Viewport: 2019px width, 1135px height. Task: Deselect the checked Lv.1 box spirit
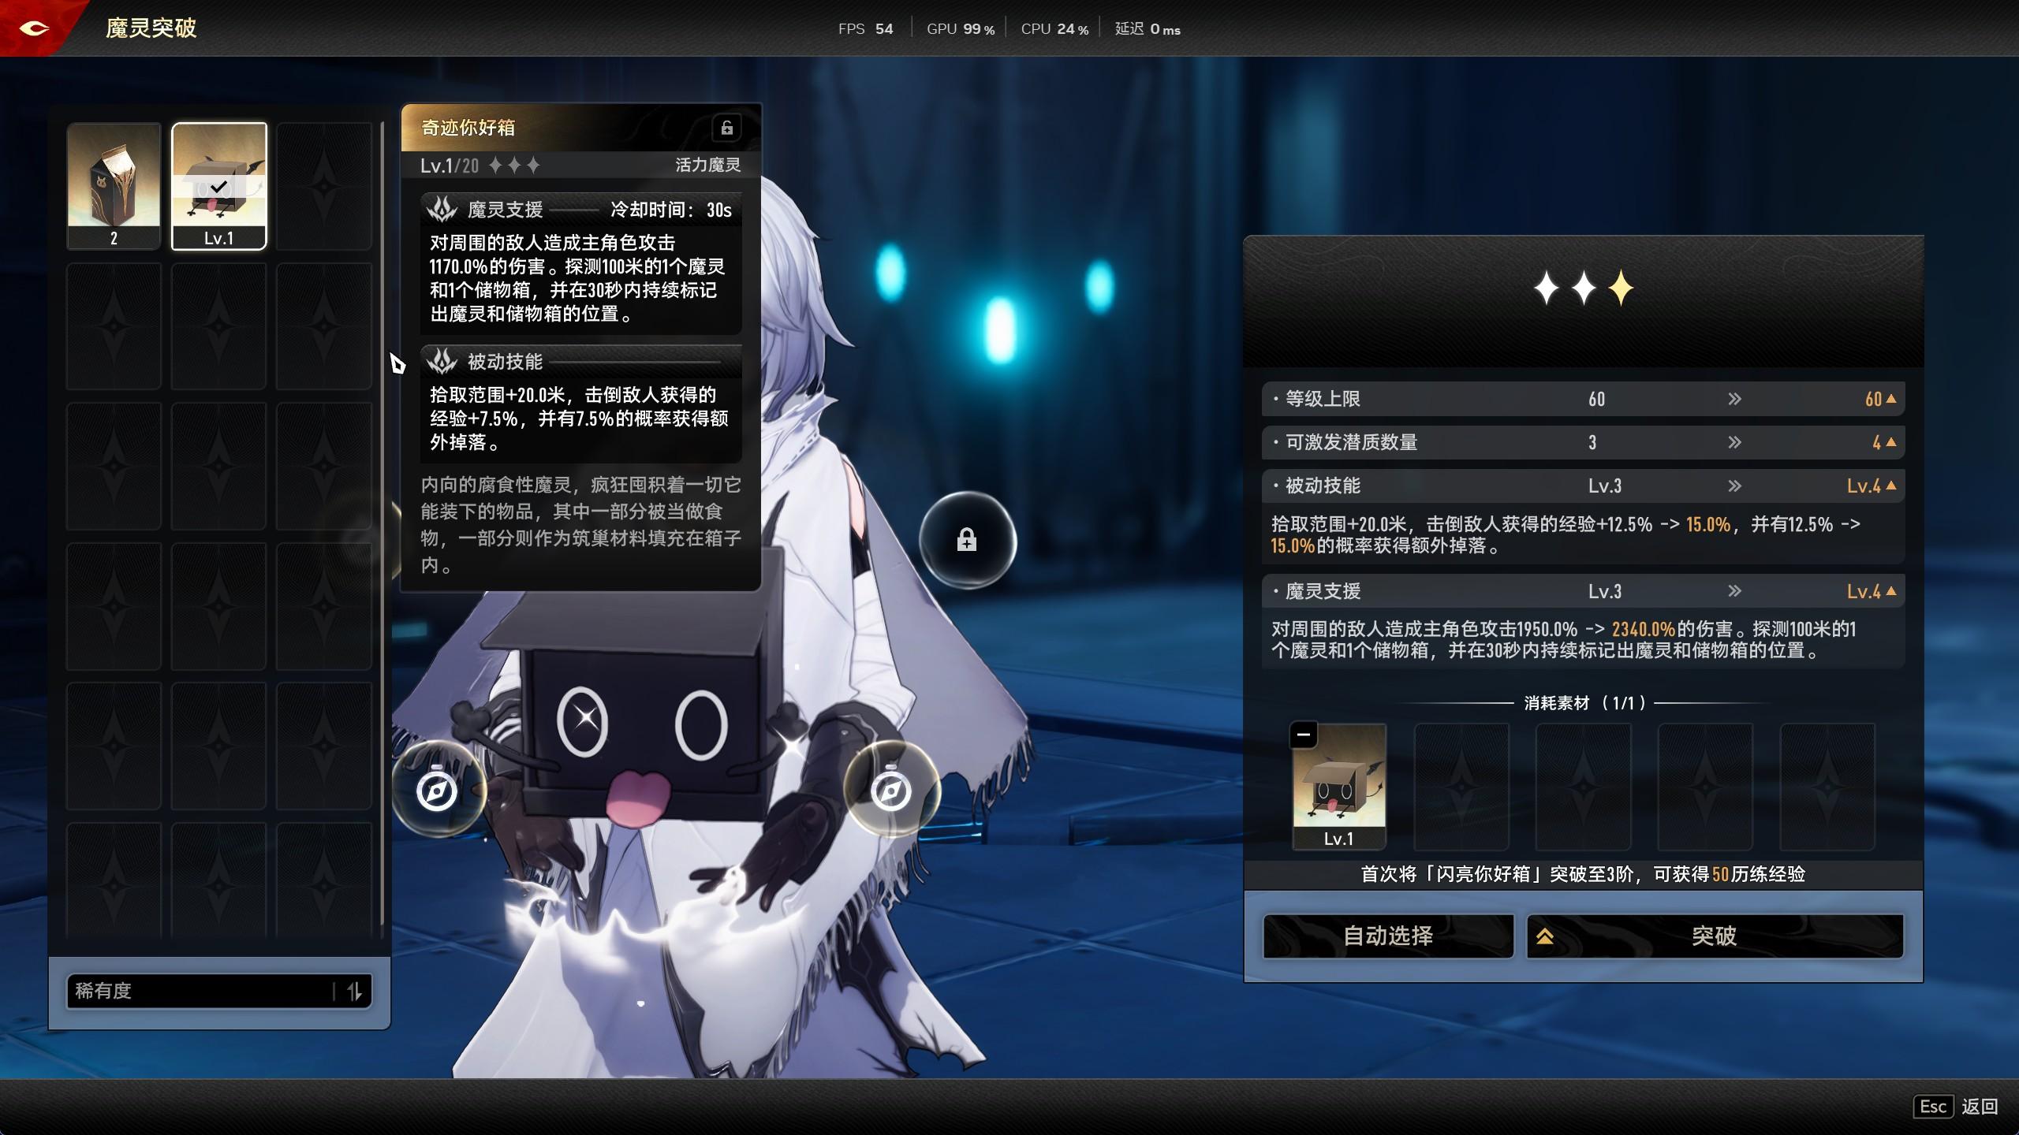[x=219, y=185]
